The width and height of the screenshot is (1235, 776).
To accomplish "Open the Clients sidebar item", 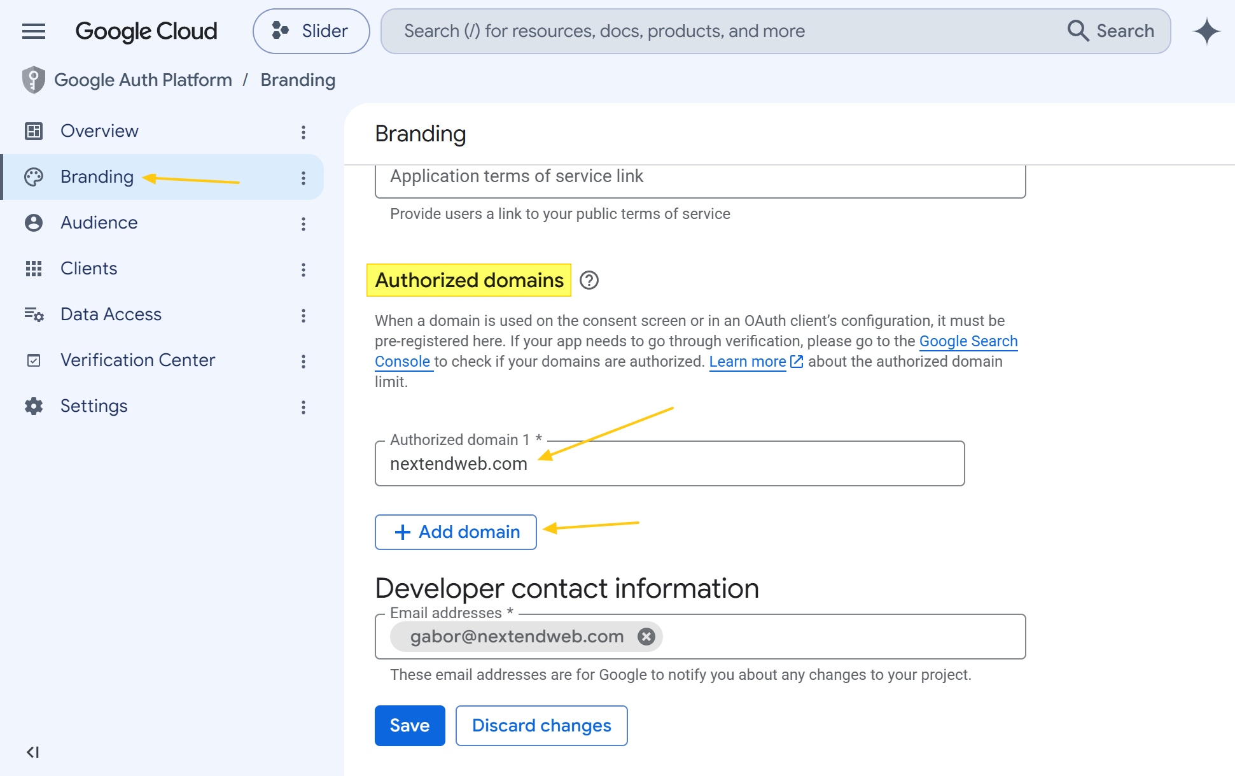I will click(x=162, y=269).
